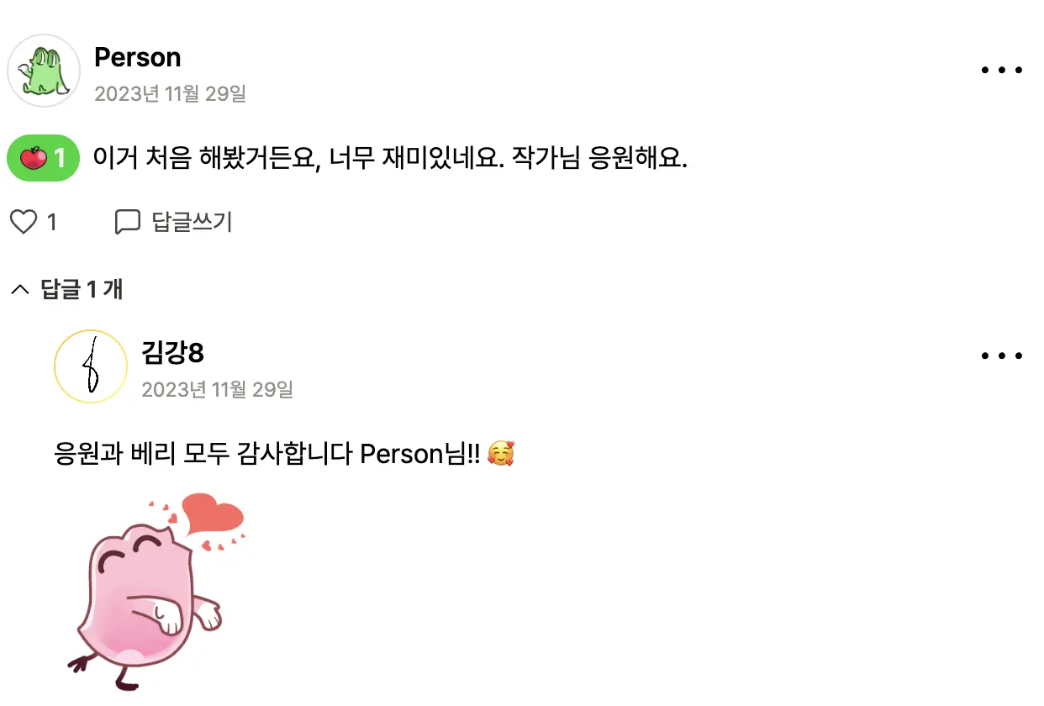Viewport: 1044px width, 706px height.
Task: Click the like count next to the heart
Action: (52, 222)
